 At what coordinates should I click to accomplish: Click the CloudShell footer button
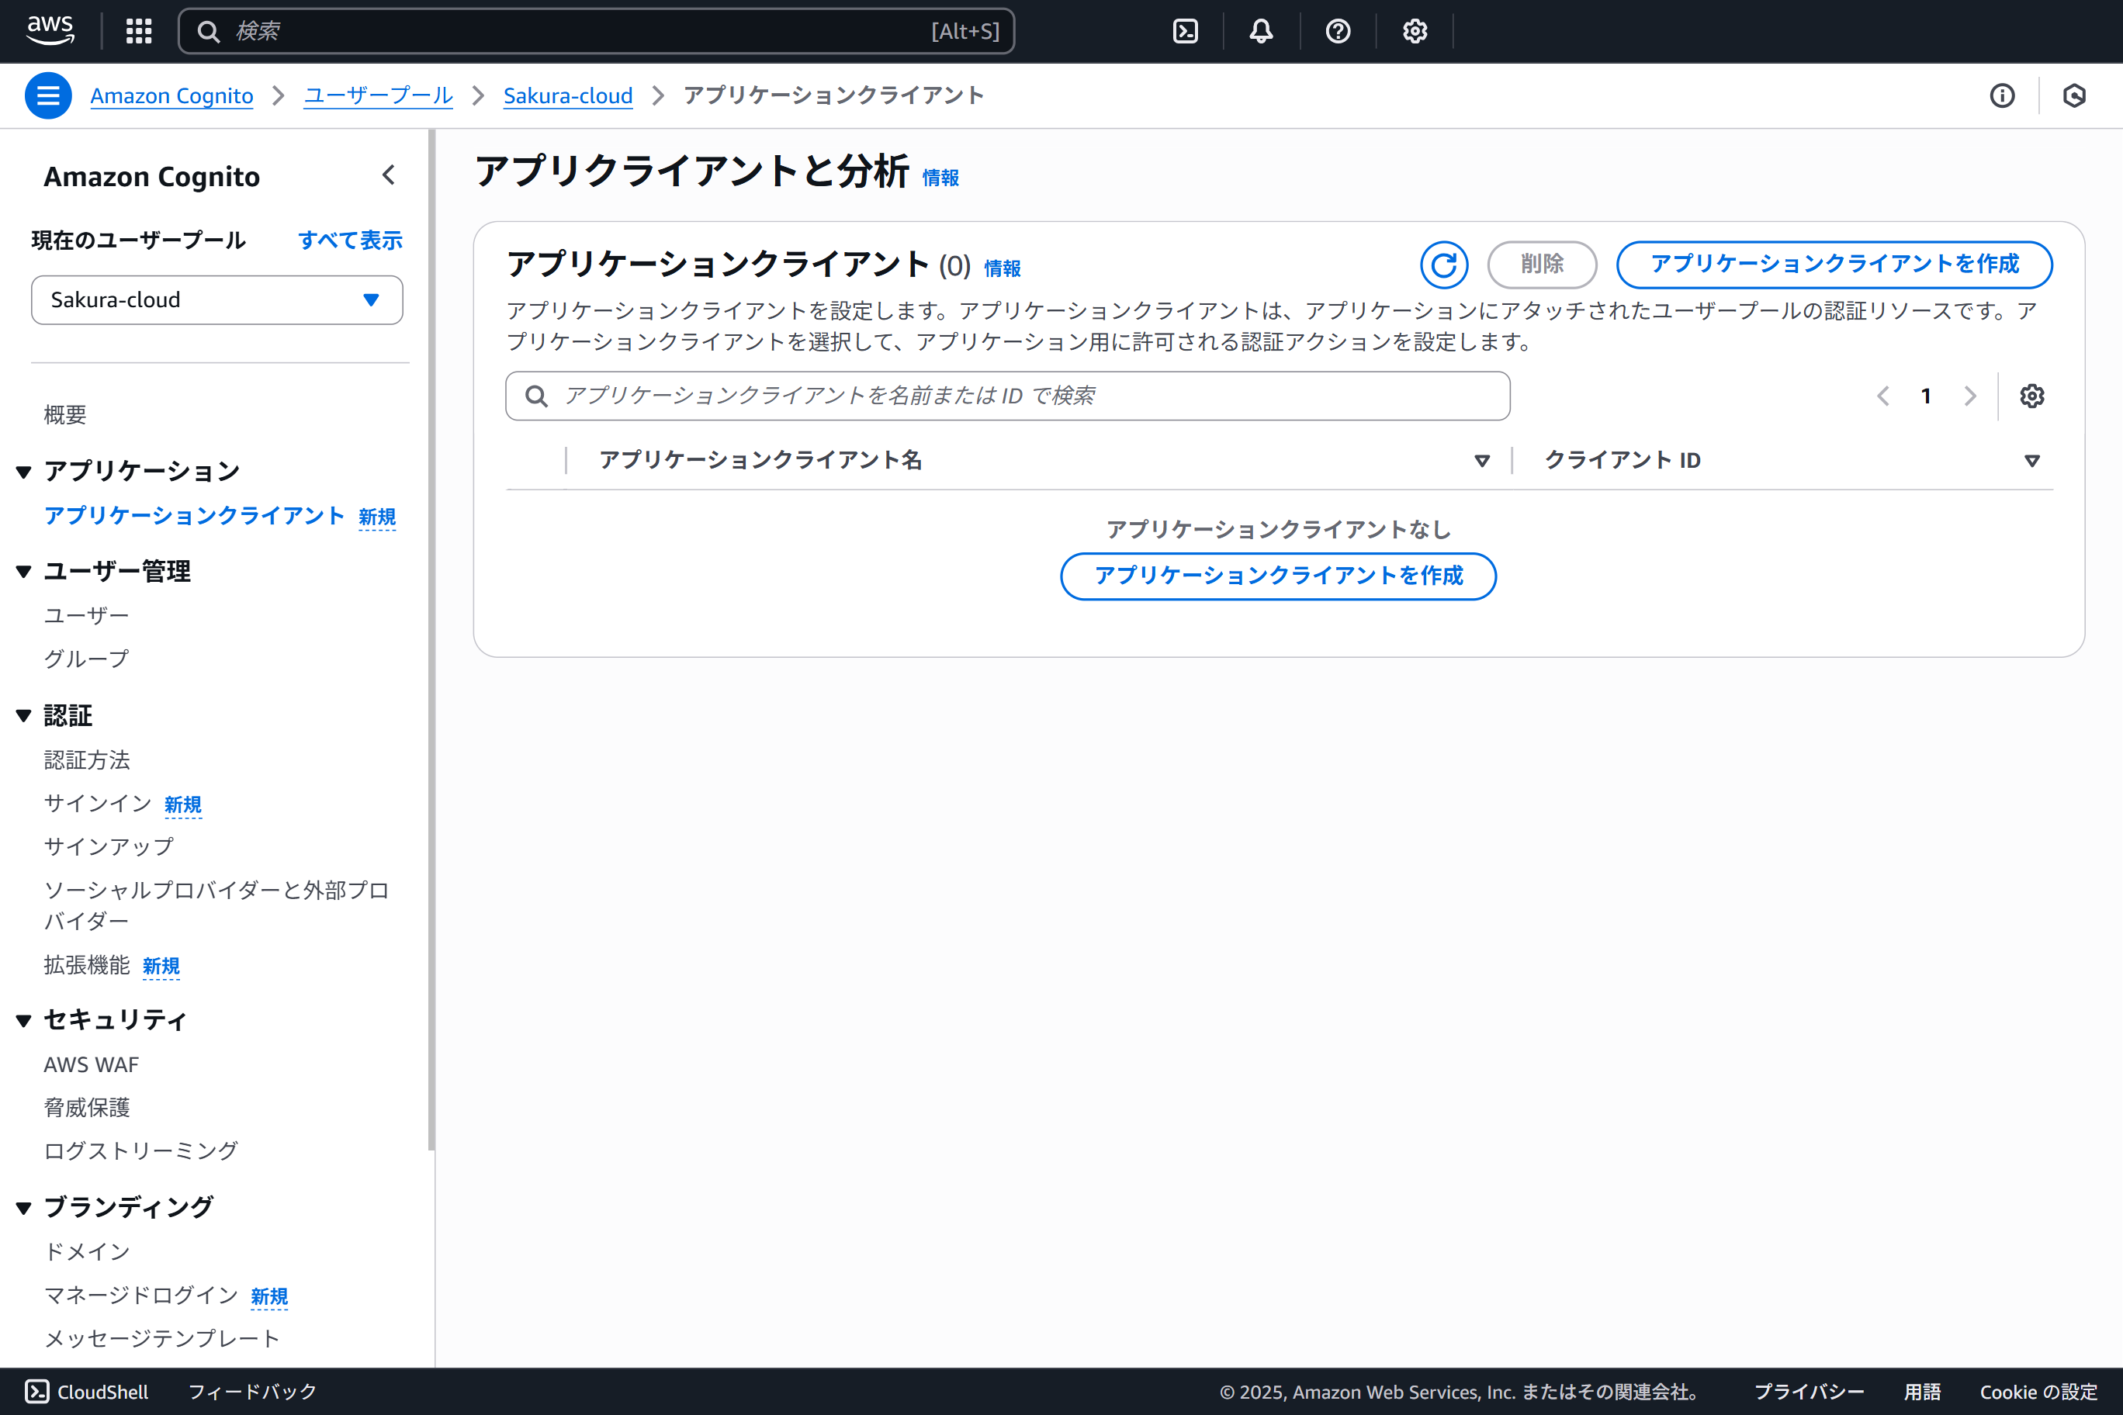pyautogui.click(x=87, y=1392)
